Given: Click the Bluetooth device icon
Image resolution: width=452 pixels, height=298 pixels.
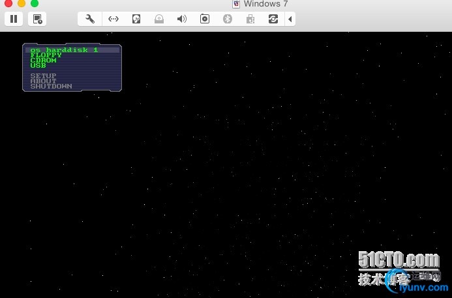Looking at the screenshot, I should click(x=228, y=19).
